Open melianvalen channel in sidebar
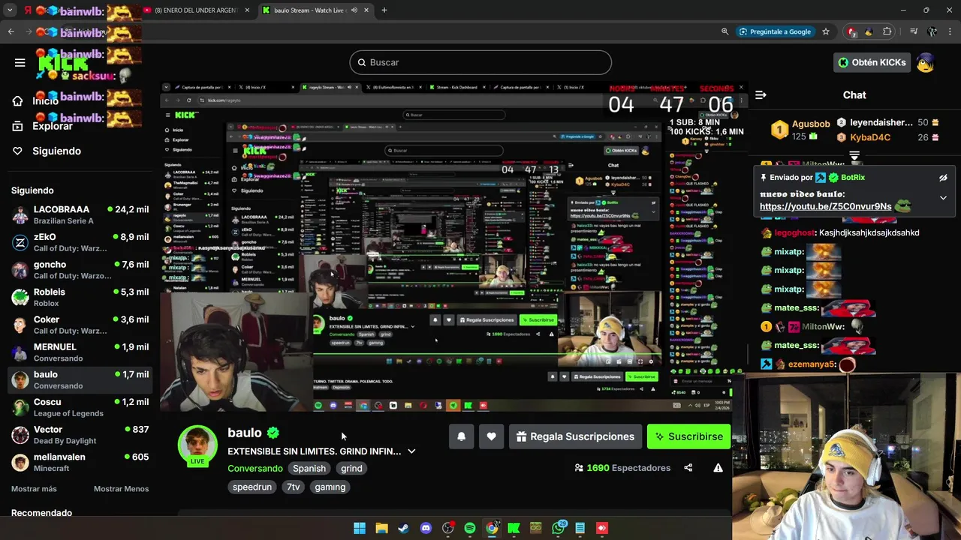961x540 pixels. point(80,462)
